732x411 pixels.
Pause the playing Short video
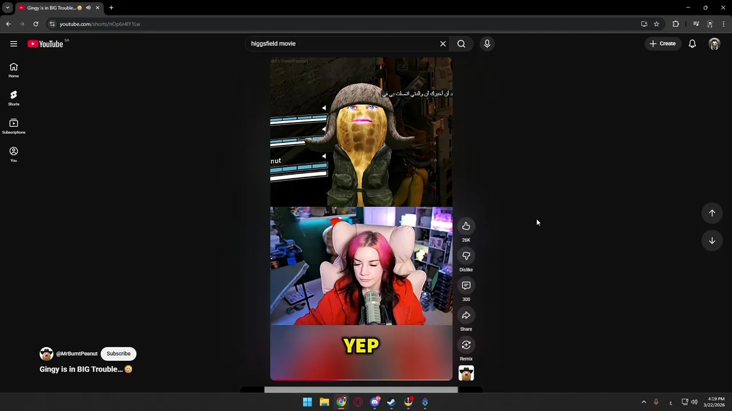tap(361, 219)
